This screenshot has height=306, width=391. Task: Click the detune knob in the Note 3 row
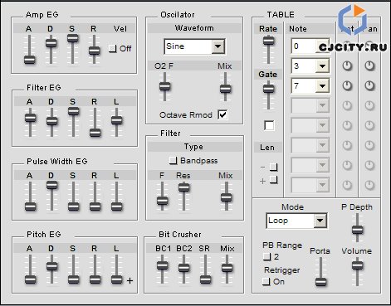point(347,66)
